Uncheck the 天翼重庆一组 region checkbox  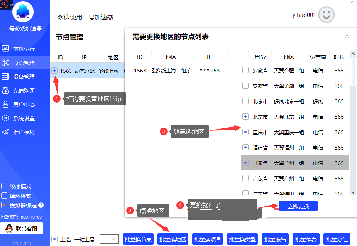coord(245,132)
